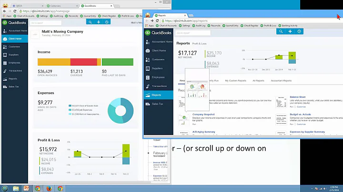Open Accountant Home icon in homepage window sidebar

[x=5, y=31]
